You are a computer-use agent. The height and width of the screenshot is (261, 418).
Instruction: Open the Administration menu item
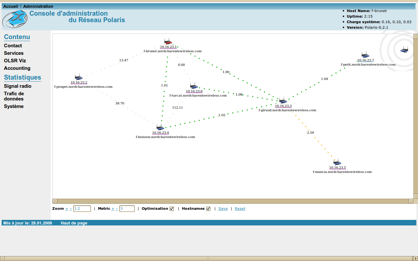click(x=38, y=7)
